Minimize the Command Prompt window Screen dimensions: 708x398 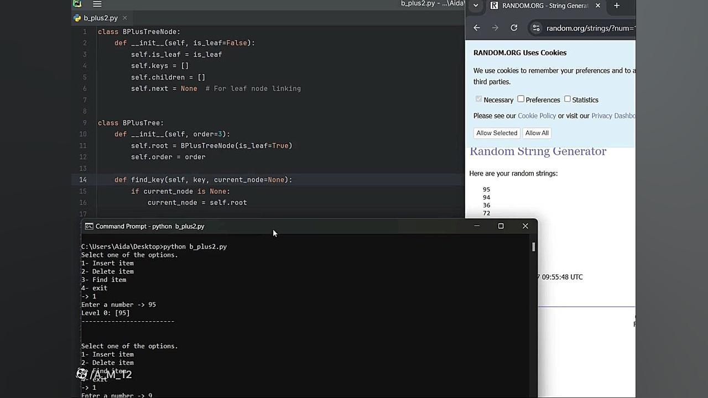coord(477,226)
